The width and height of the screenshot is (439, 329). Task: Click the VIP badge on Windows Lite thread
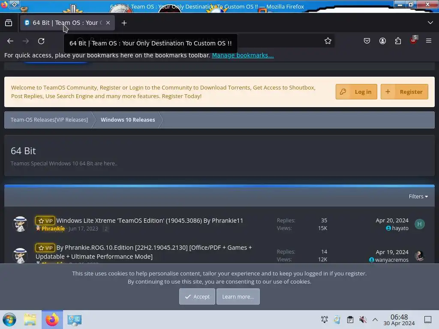point(45,221)
